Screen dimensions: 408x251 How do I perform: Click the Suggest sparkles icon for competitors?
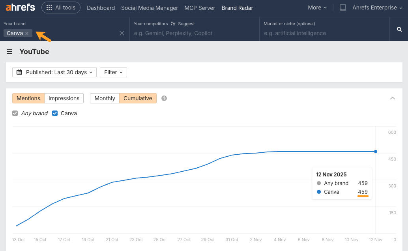point(174,24)
